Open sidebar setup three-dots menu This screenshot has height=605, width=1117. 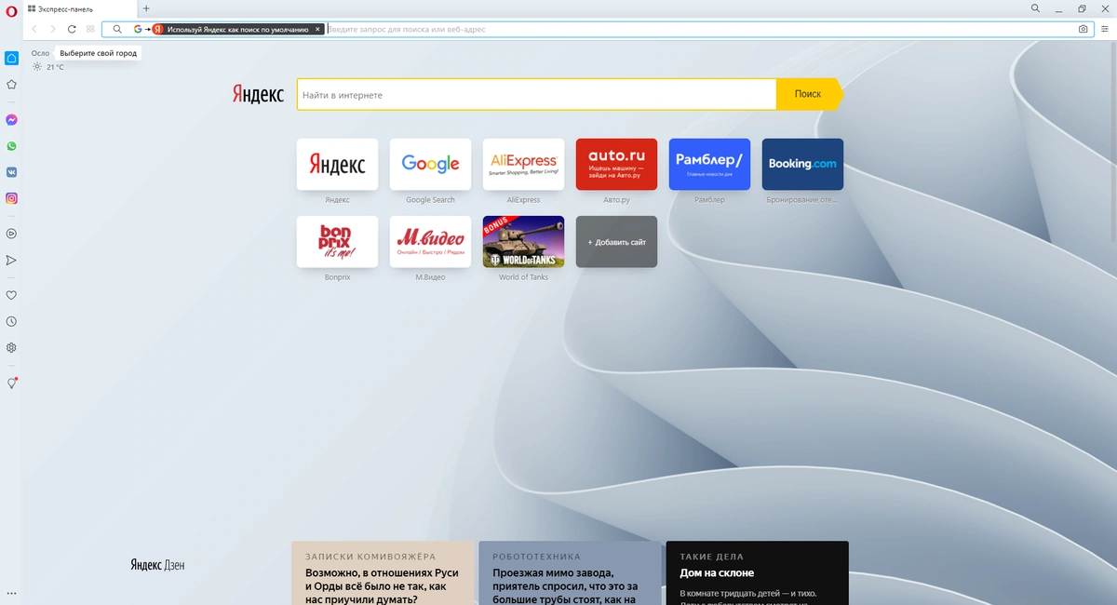tap(11, 594)
